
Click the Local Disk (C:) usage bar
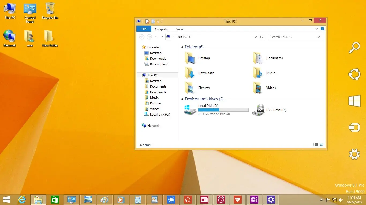click(223, 110)
